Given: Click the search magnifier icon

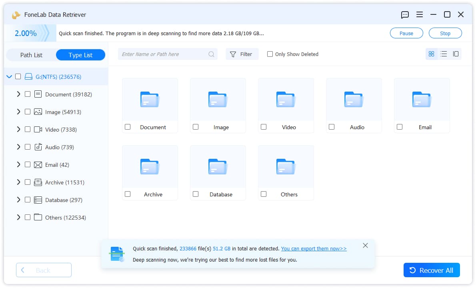Looking at the screenshot, I should pos(211,54).
